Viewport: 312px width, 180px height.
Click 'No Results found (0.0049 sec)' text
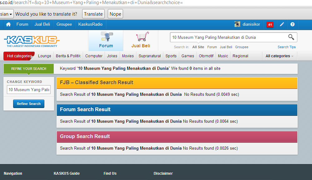coord(211,94)
